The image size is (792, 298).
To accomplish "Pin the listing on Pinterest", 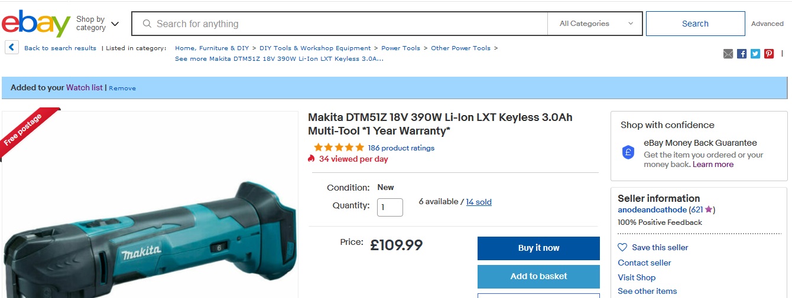I will (x=769, y=54).
